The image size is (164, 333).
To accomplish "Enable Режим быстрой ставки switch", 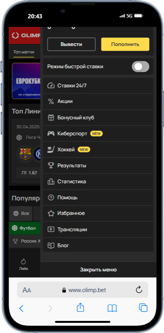I will [x=141, y=67].
